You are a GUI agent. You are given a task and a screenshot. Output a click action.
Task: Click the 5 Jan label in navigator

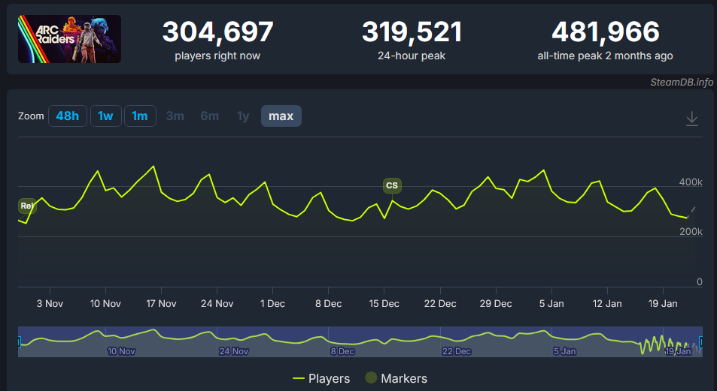(x=565, y=351)
